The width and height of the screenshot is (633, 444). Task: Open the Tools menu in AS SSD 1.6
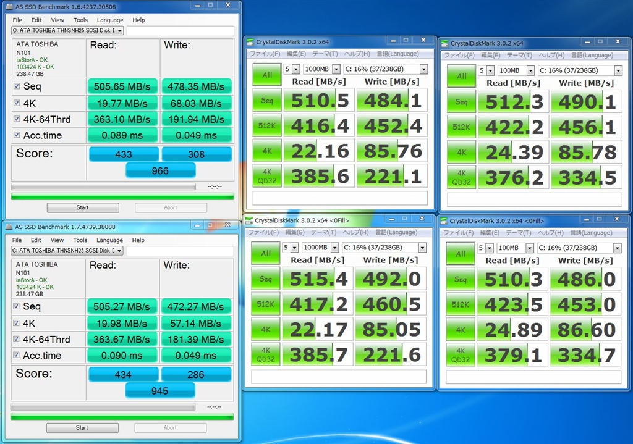80,20
